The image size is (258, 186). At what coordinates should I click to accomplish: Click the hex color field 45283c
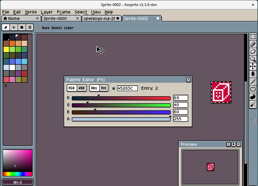(127, 88)
